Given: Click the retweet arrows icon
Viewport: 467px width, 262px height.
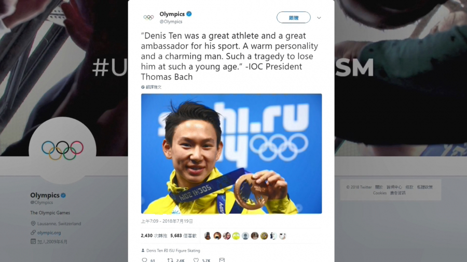Looking at the screenshot, I should pyautogui.click(x=170, y=260).
